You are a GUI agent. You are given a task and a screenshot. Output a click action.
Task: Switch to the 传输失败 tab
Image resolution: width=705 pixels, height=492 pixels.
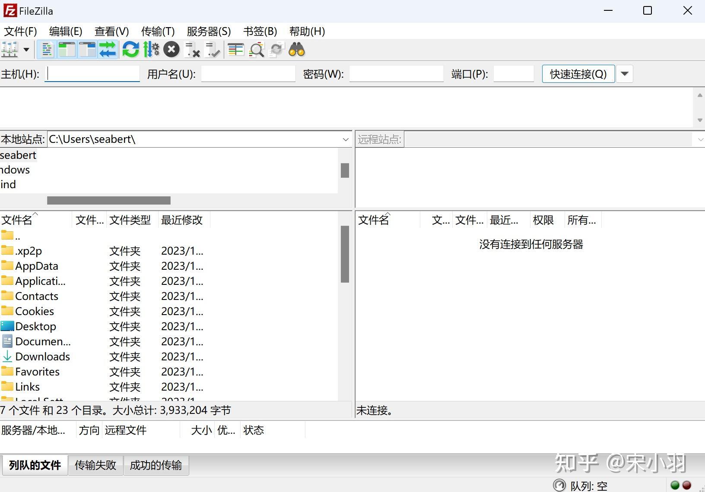(95, 465)
